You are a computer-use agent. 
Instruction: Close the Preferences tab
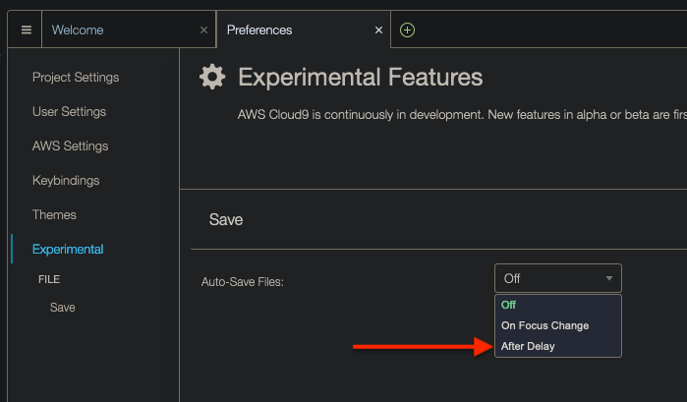[x=378, y=30]
